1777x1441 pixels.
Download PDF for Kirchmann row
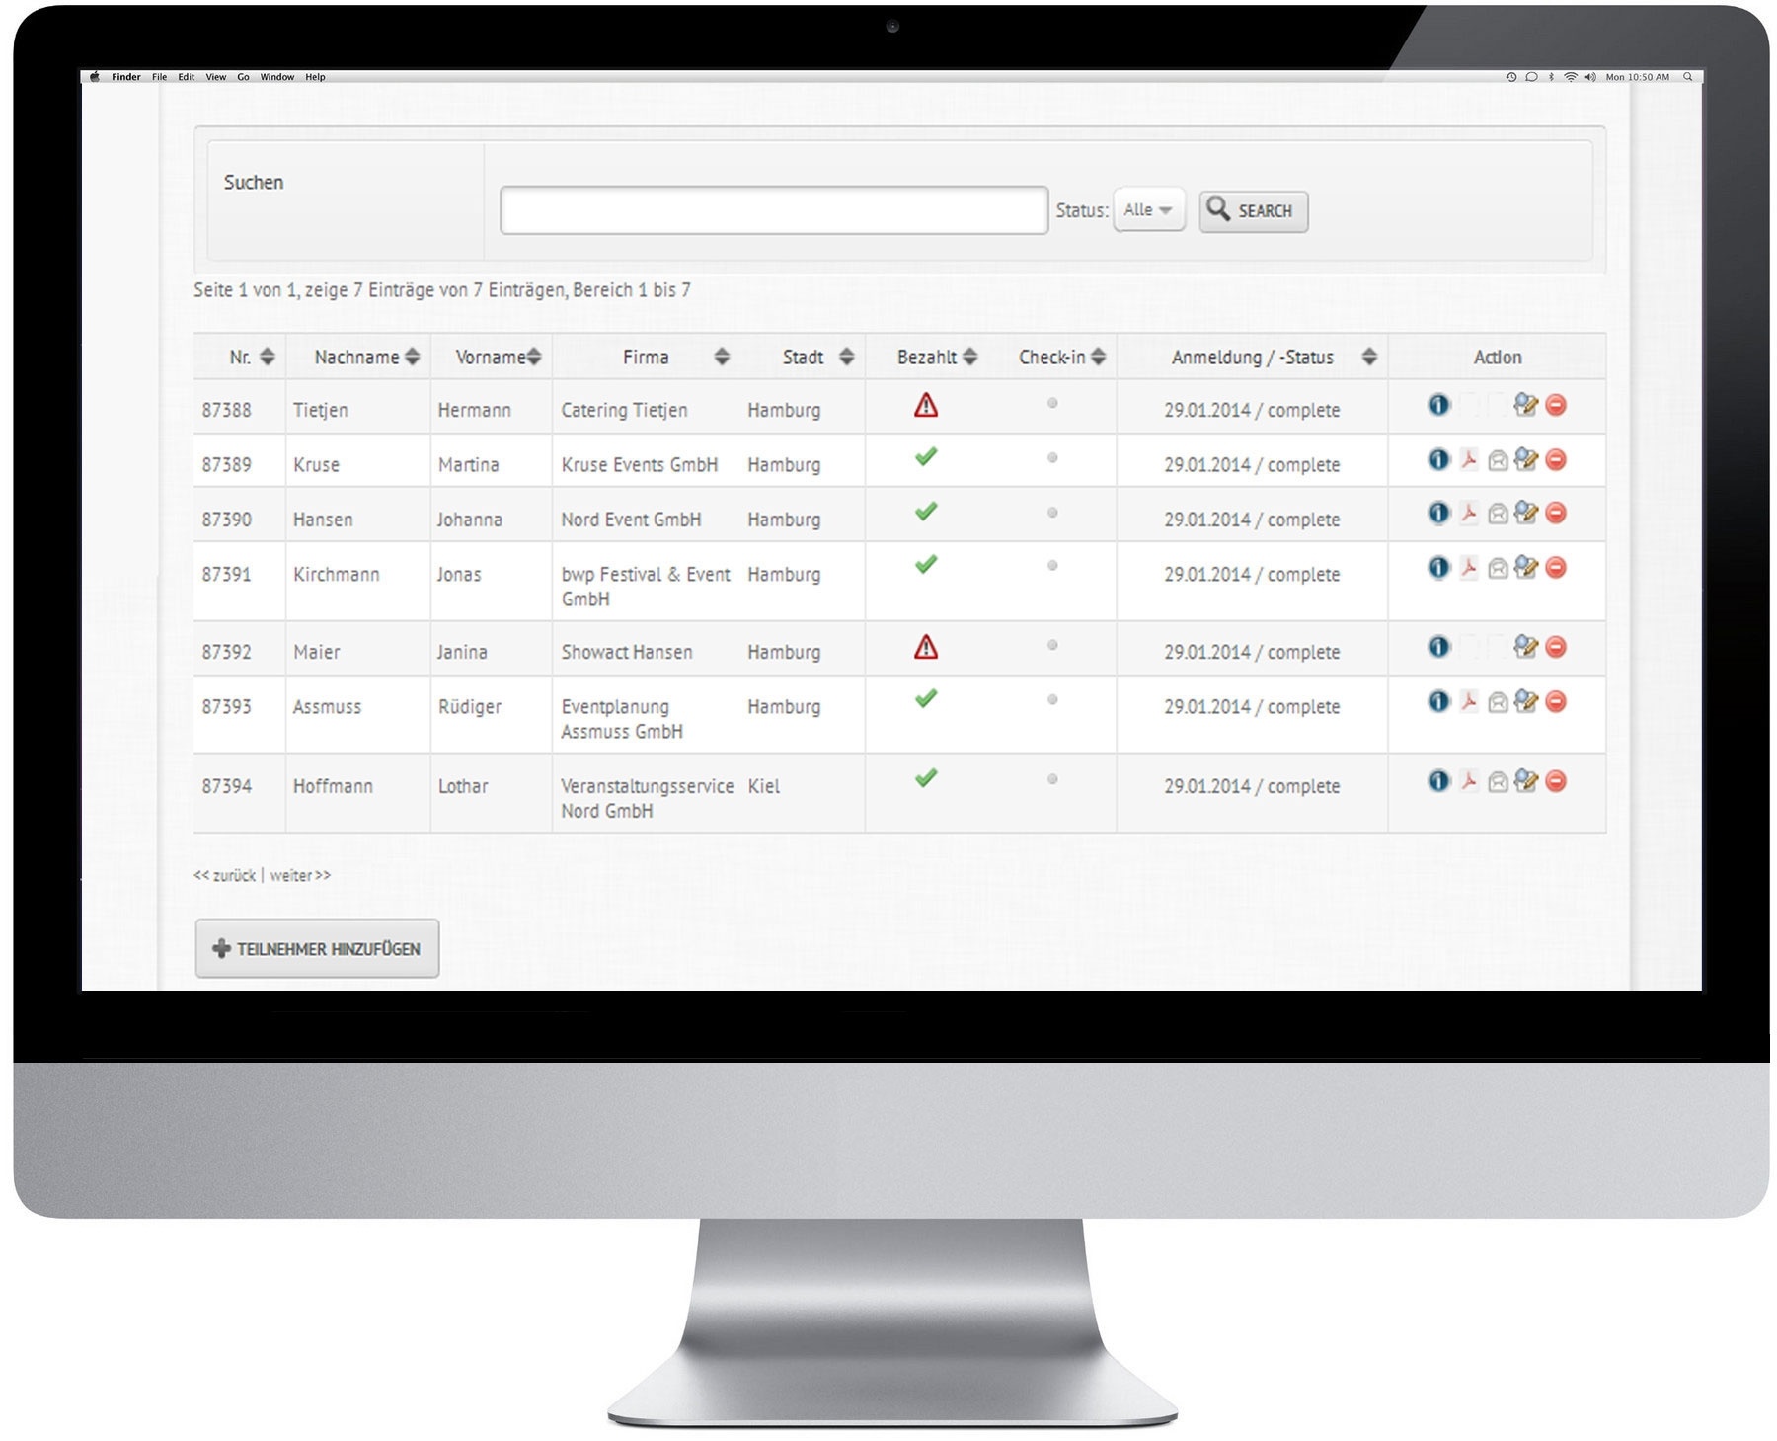tap(1469, 567)
